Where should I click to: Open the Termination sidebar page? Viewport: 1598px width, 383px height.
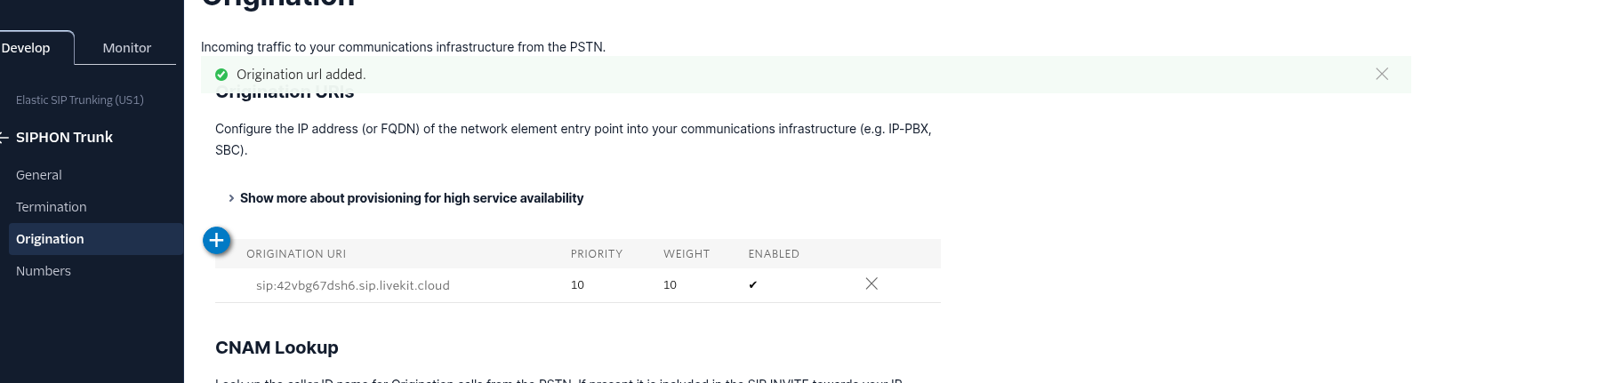click(x=52, y=207)
